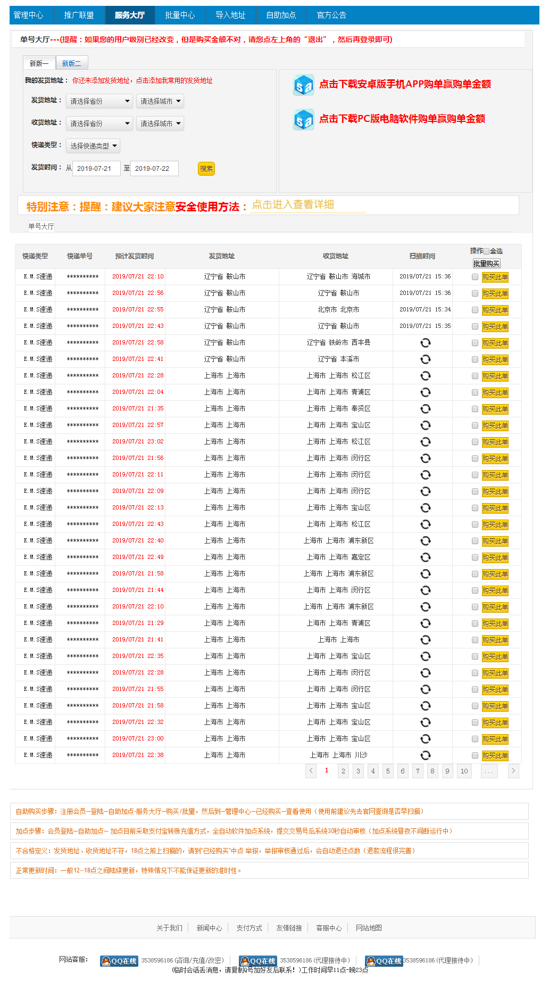Click the start date field 2019-07-21
549x988 pixels.
pos(96,169)
